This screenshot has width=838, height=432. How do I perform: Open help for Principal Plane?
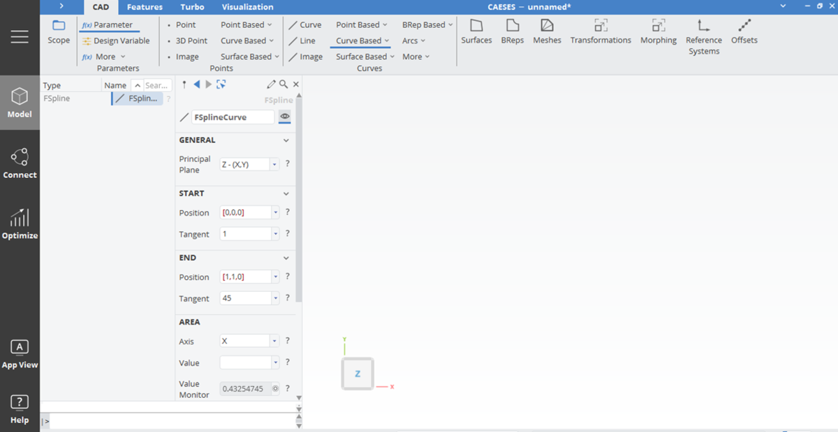pos(287,164)
